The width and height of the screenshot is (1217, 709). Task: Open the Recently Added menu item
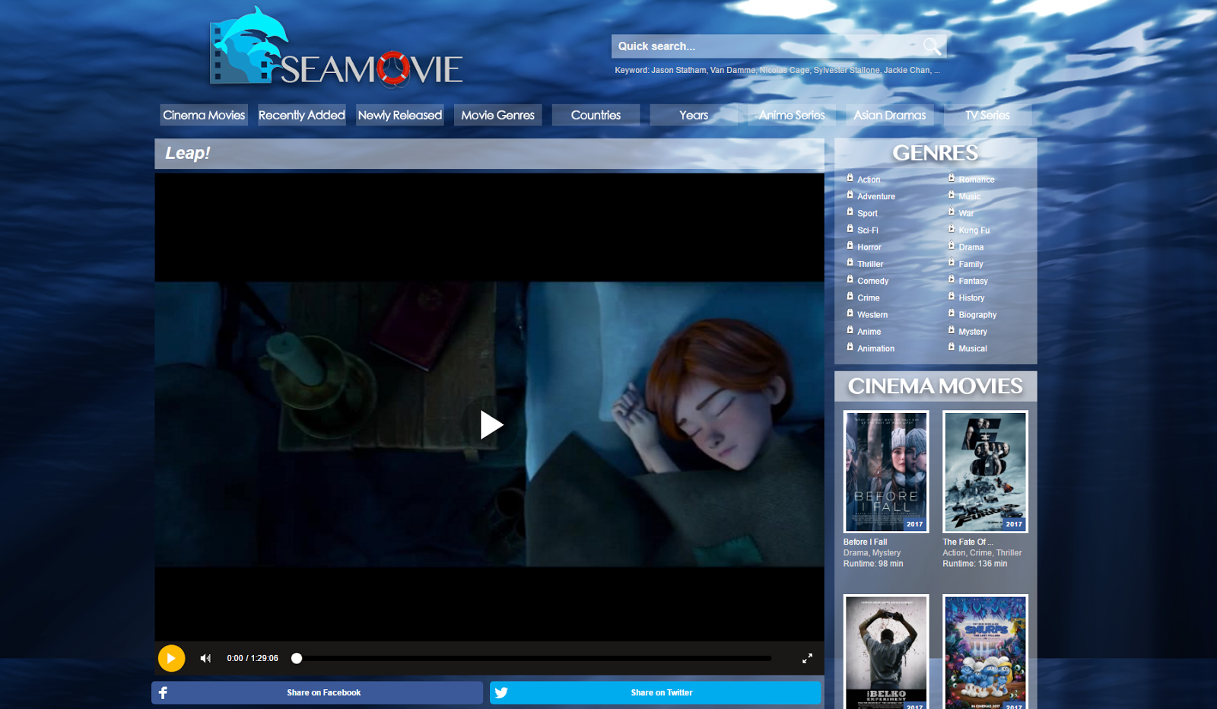302,115
